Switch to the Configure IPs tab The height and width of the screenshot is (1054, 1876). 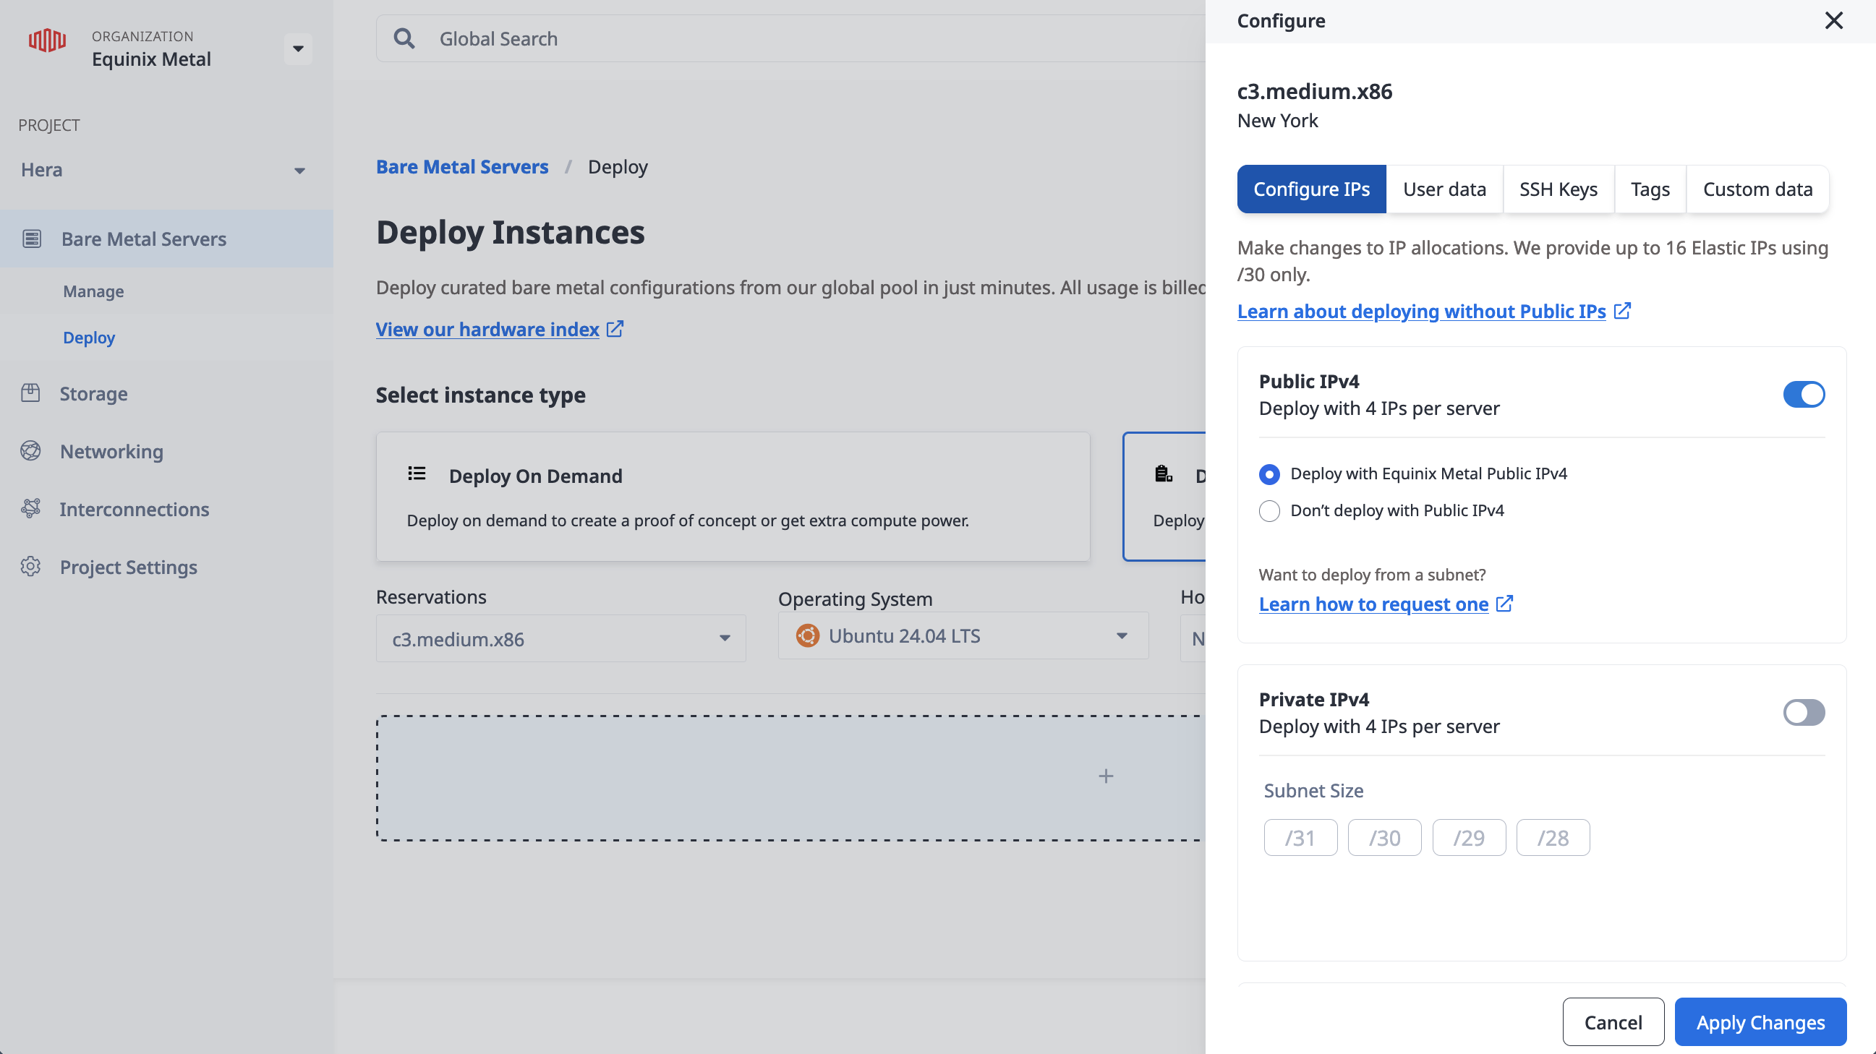1312,189
